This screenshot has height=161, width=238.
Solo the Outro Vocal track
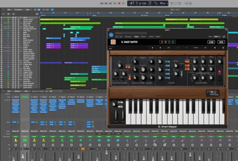coord(16,21)
